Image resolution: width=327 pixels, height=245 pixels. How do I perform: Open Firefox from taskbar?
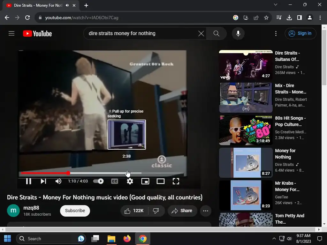coord(127,239)
